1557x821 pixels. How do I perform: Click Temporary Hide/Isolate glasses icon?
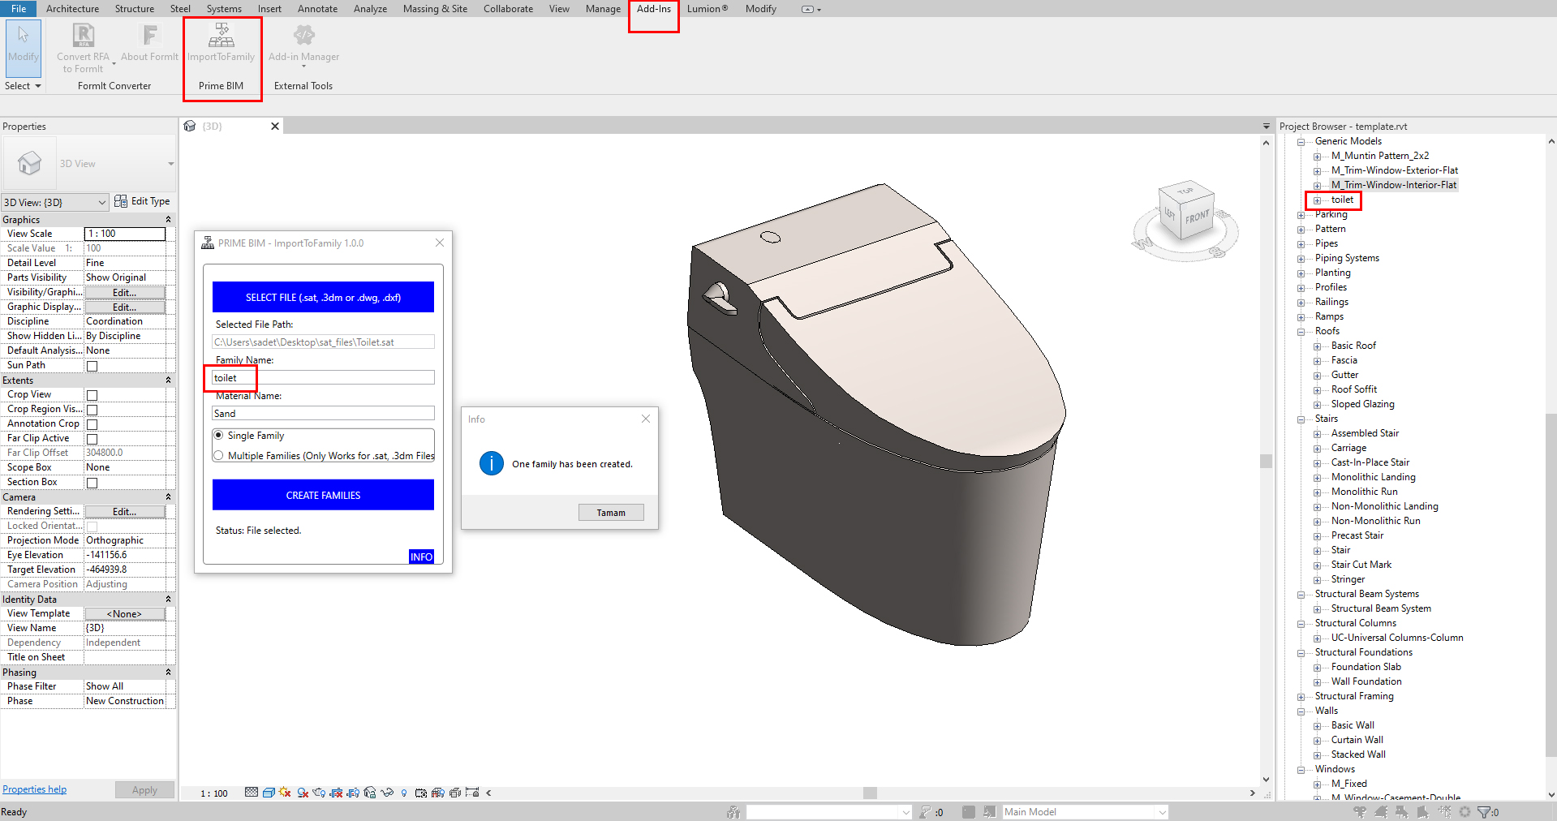[387, 793]
